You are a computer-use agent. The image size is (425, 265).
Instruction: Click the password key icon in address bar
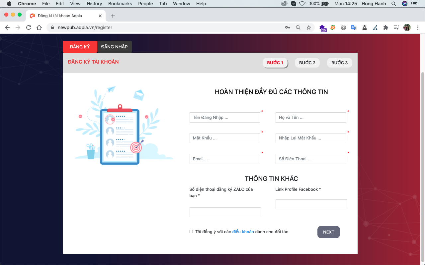[x=287, y=27]
